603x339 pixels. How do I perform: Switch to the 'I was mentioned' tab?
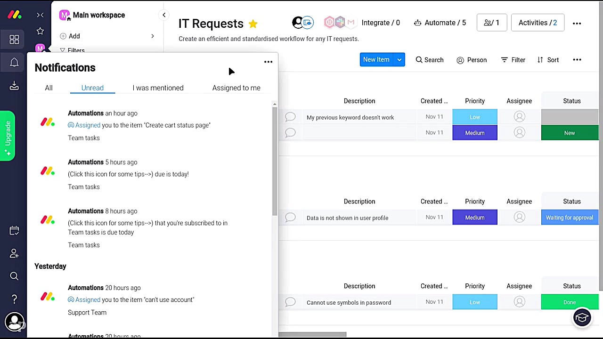pos(158,88)
